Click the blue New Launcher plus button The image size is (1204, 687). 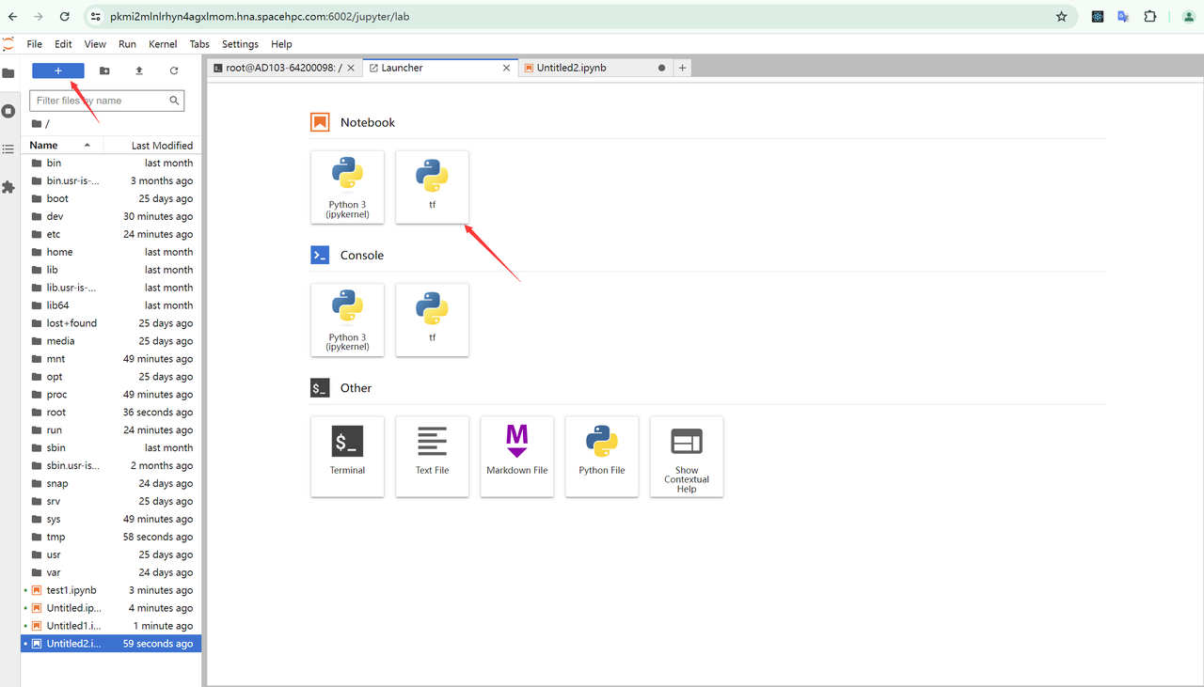[x=58, y=70]
